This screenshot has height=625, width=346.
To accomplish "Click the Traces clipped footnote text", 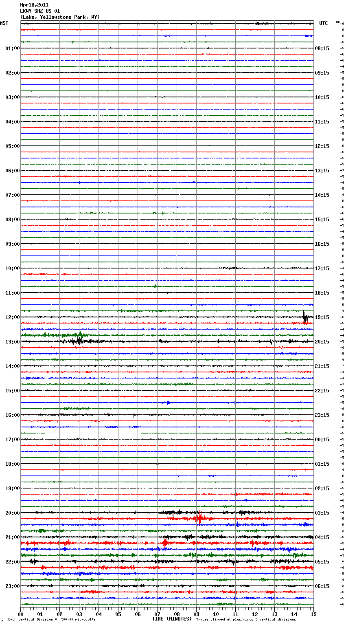I will [246, 619].
